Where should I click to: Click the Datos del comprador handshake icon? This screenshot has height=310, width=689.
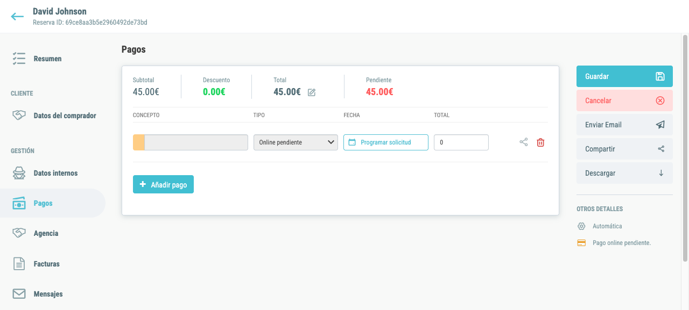point(19,116)
